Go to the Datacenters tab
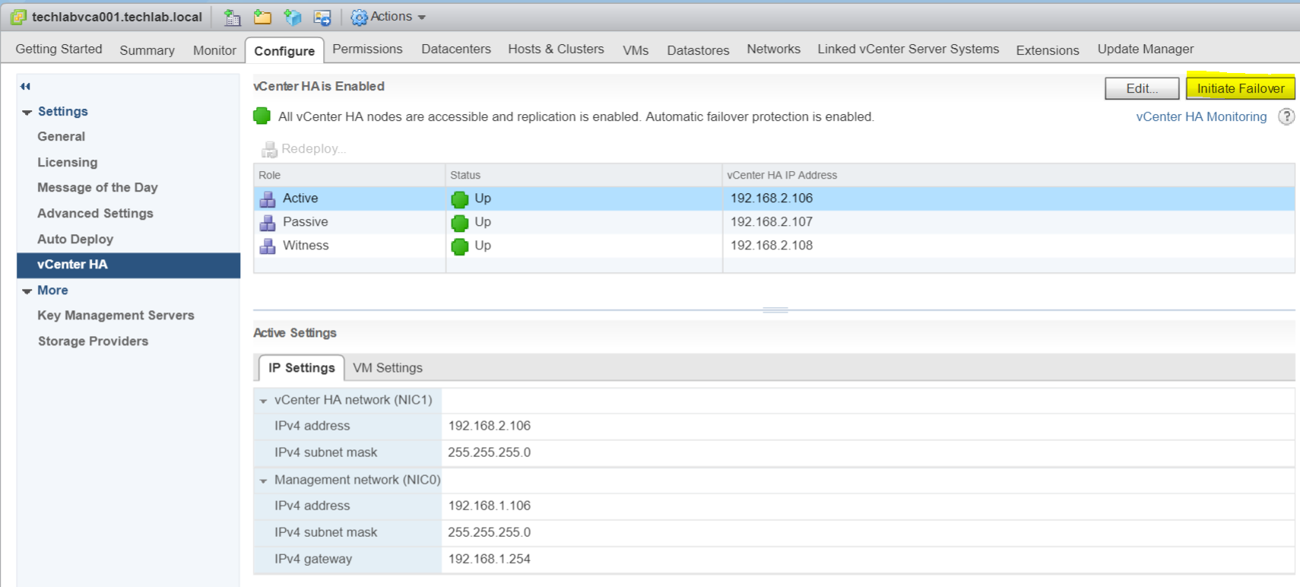The image size is (1300, 587). 456,49
